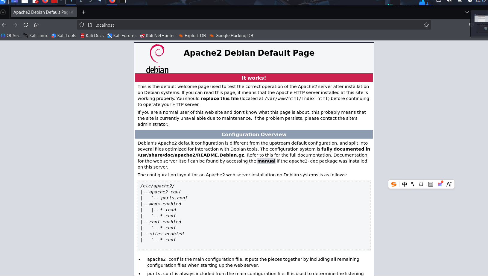The width and height of the screenshot is (488, 276).
Task: Open the Kali Forums bookmark
Action: tap(122, 36)
